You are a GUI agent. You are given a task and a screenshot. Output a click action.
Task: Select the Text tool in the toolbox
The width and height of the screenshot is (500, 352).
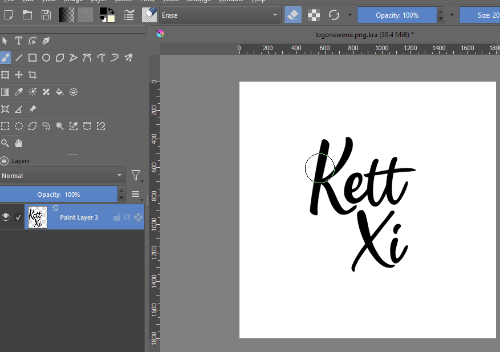(19, 41)
